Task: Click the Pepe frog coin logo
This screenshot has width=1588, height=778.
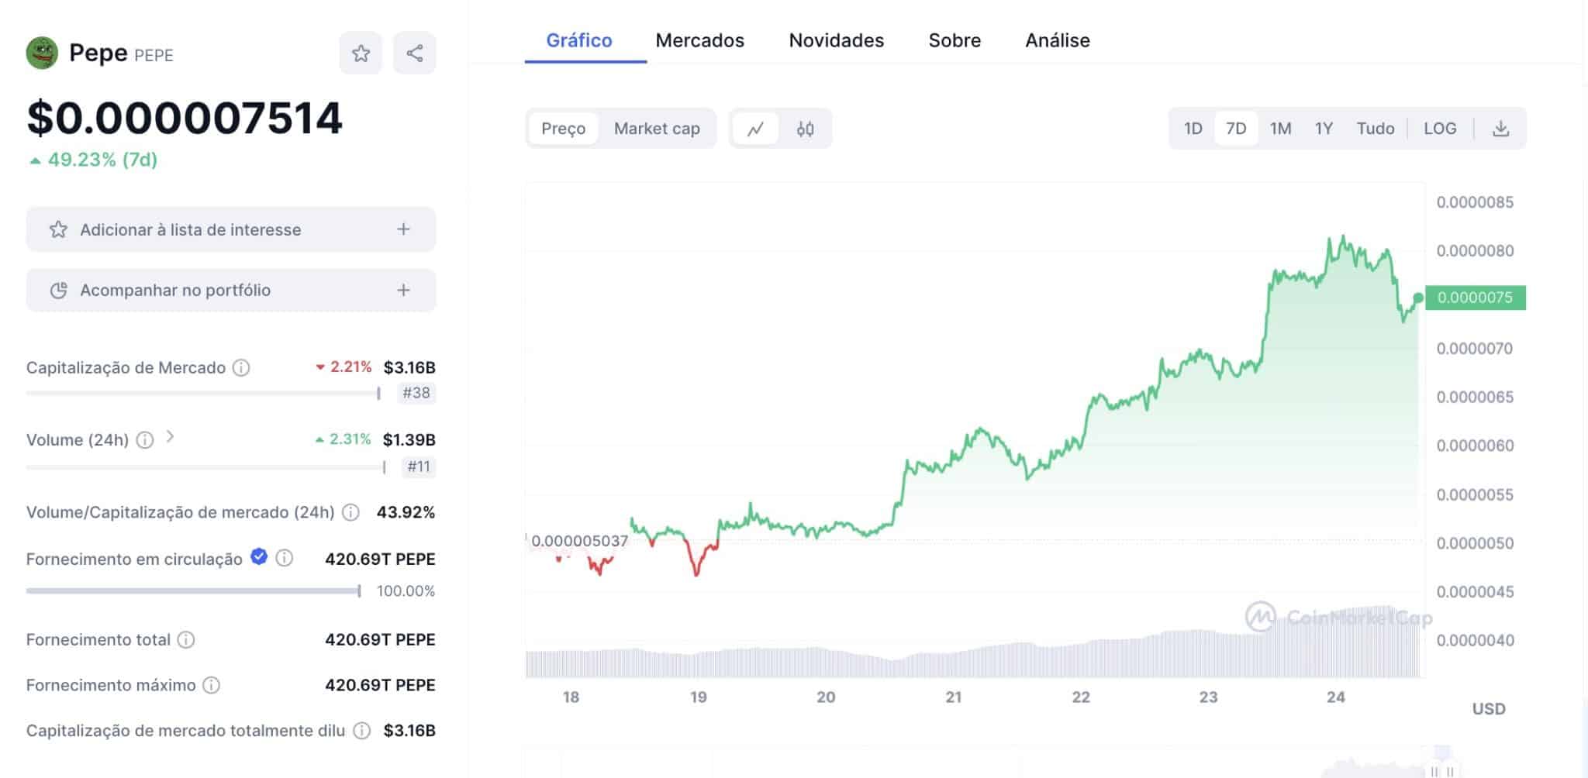Action: [42, 53]
